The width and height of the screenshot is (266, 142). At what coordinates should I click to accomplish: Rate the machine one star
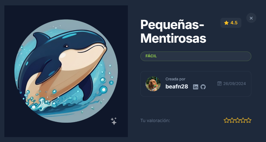pyautogui.click(x=226, y=120)
